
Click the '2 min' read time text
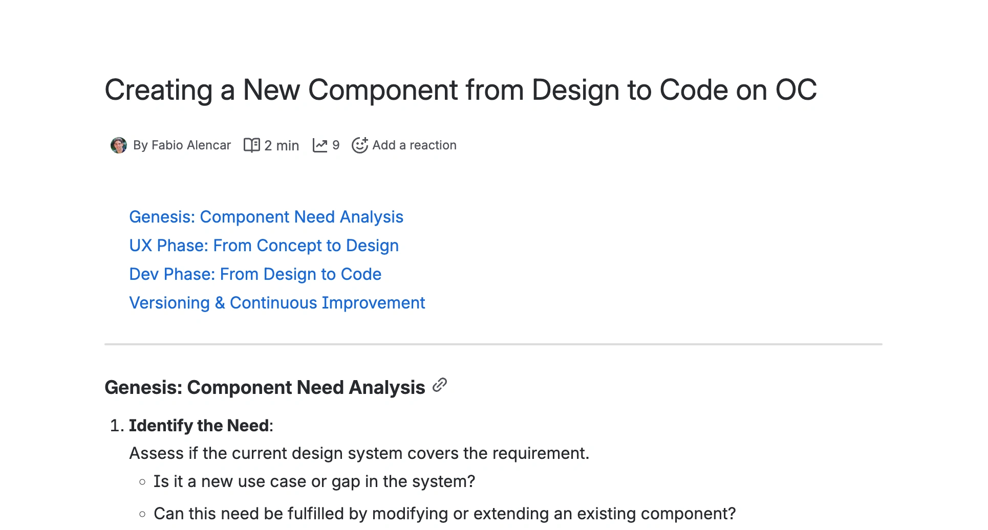[x=282, y=146]
